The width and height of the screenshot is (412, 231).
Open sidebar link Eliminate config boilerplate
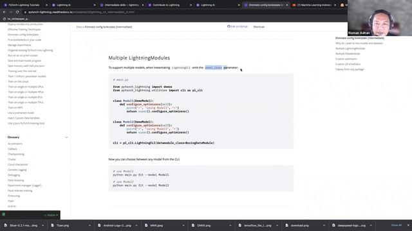click(x=23, y=35)
